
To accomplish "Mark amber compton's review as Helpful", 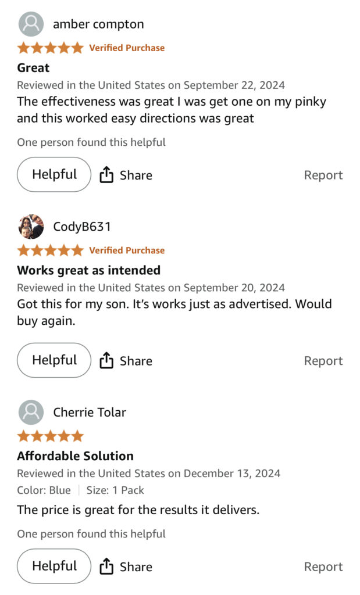I will 54,174.
